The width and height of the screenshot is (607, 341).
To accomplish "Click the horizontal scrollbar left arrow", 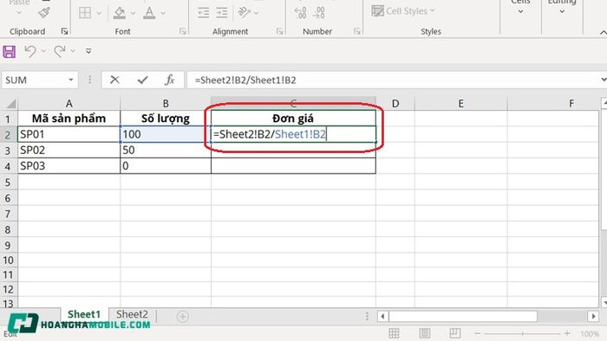I will pyautogui.click(x=383, y=317).
